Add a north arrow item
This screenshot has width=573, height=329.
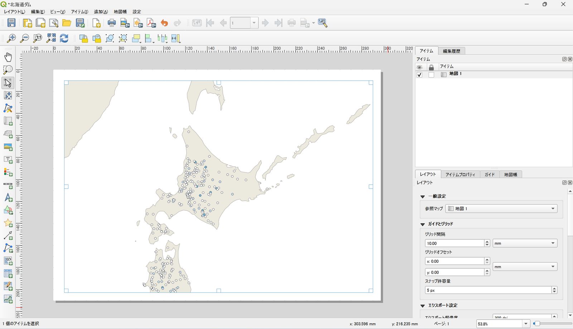pos(8,198)
